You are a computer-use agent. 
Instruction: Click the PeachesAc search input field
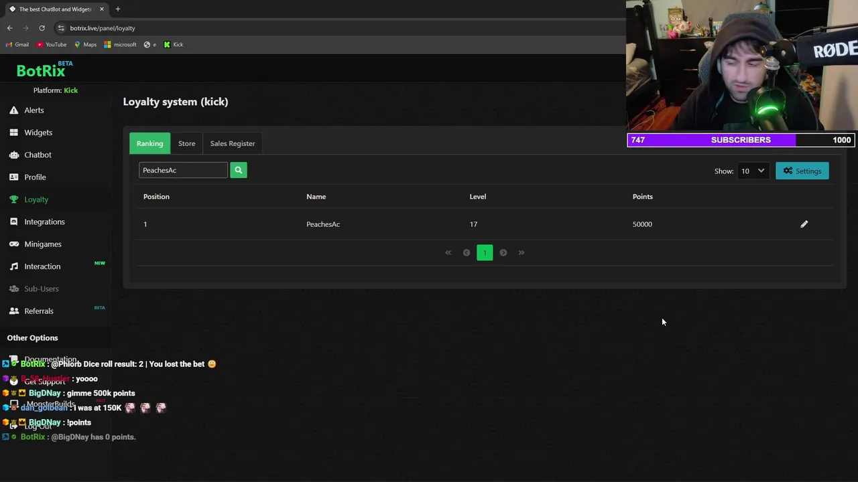[x=183, y=170]
